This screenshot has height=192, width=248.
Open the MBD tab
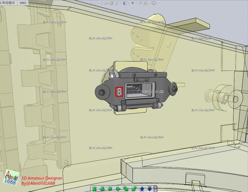[x=23, y=3]
